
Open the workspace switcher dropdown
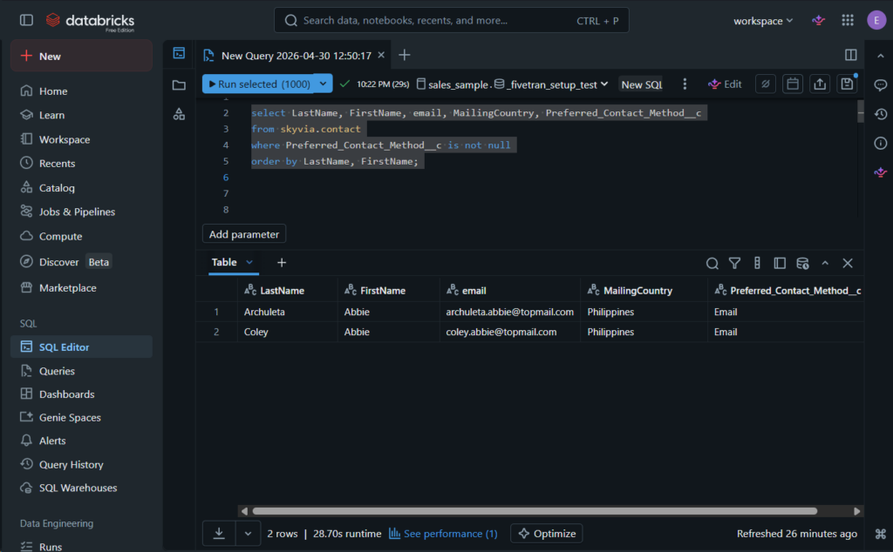point(762,21)
